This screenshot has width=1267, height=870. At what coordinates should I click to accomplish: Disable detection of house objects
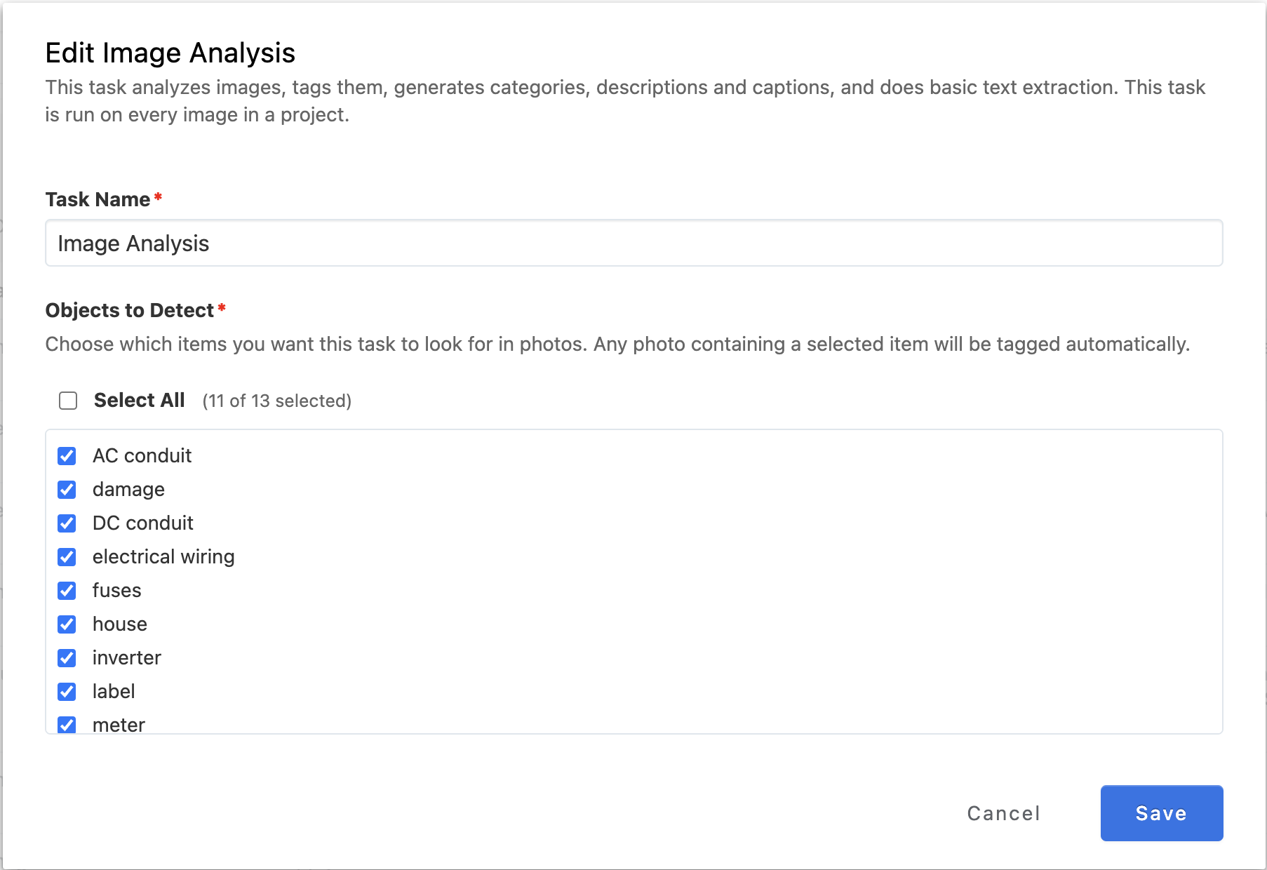(67, 624)
